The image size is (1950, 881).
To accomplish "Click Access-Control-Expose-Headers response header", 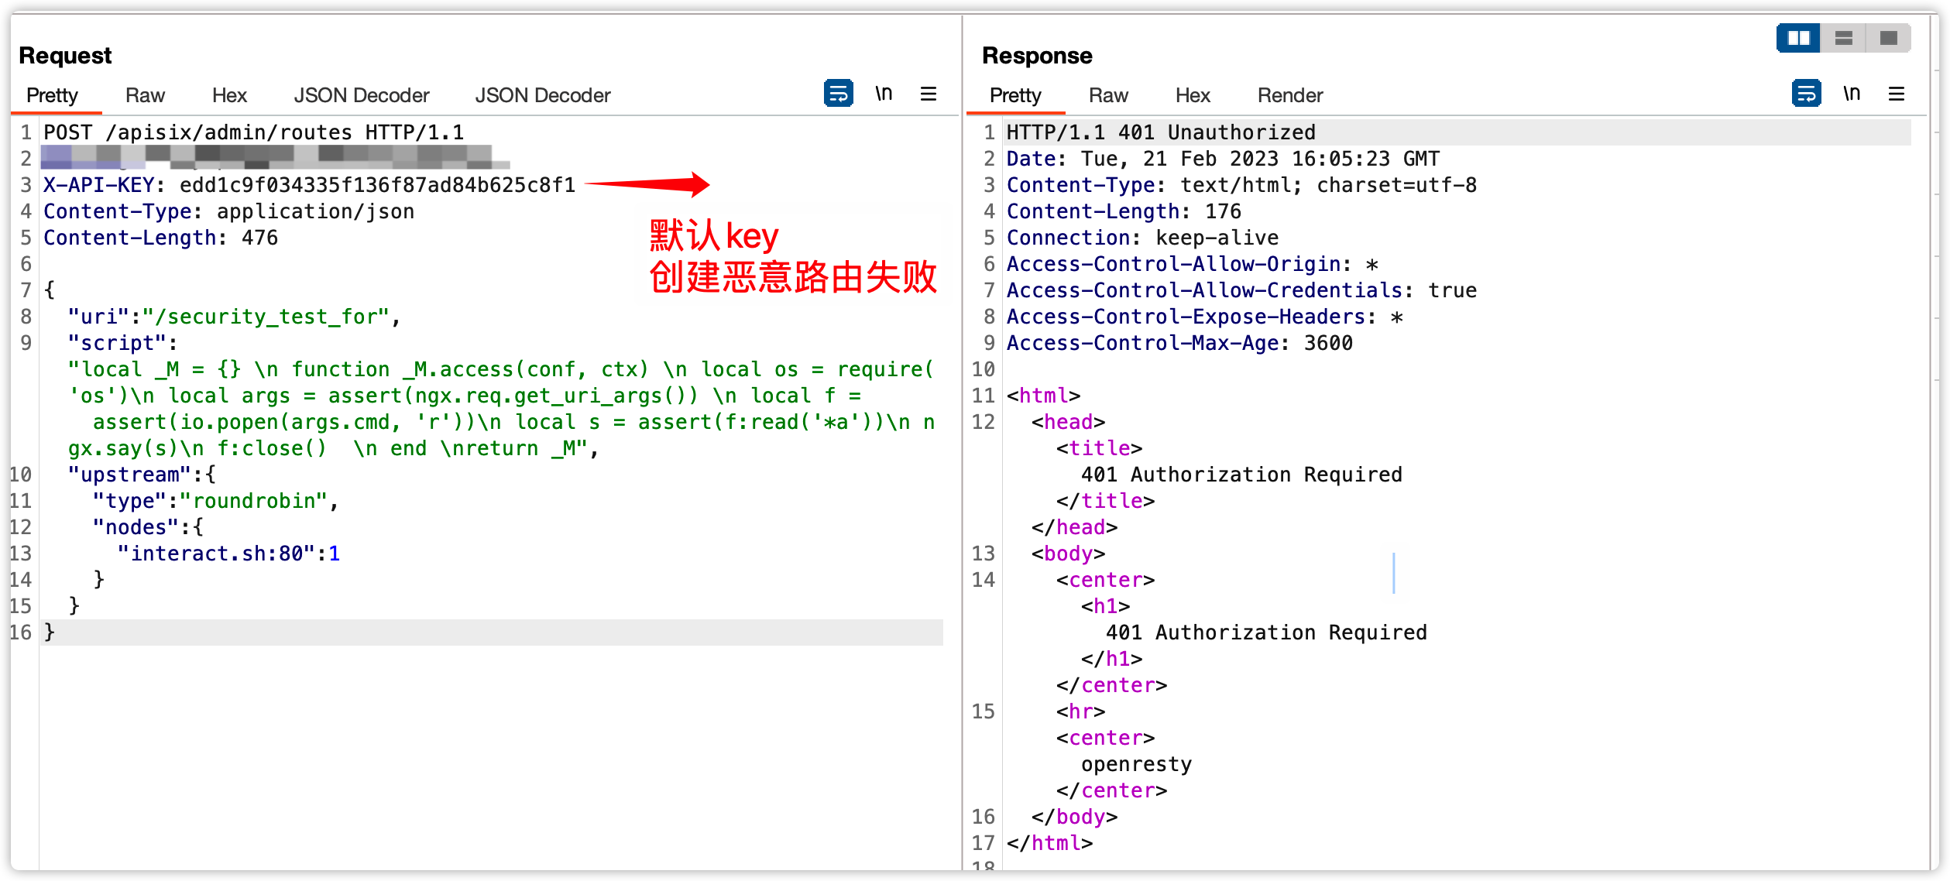I will pos(1204,317).
